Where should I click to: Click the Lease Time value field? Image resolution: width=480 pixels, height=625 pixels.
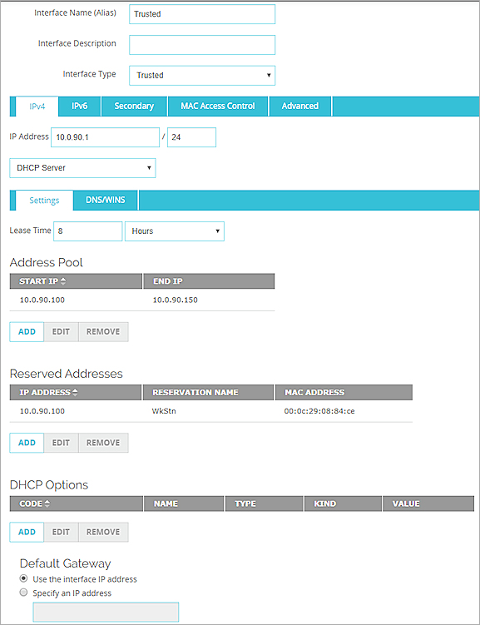(x=87, y=231)
